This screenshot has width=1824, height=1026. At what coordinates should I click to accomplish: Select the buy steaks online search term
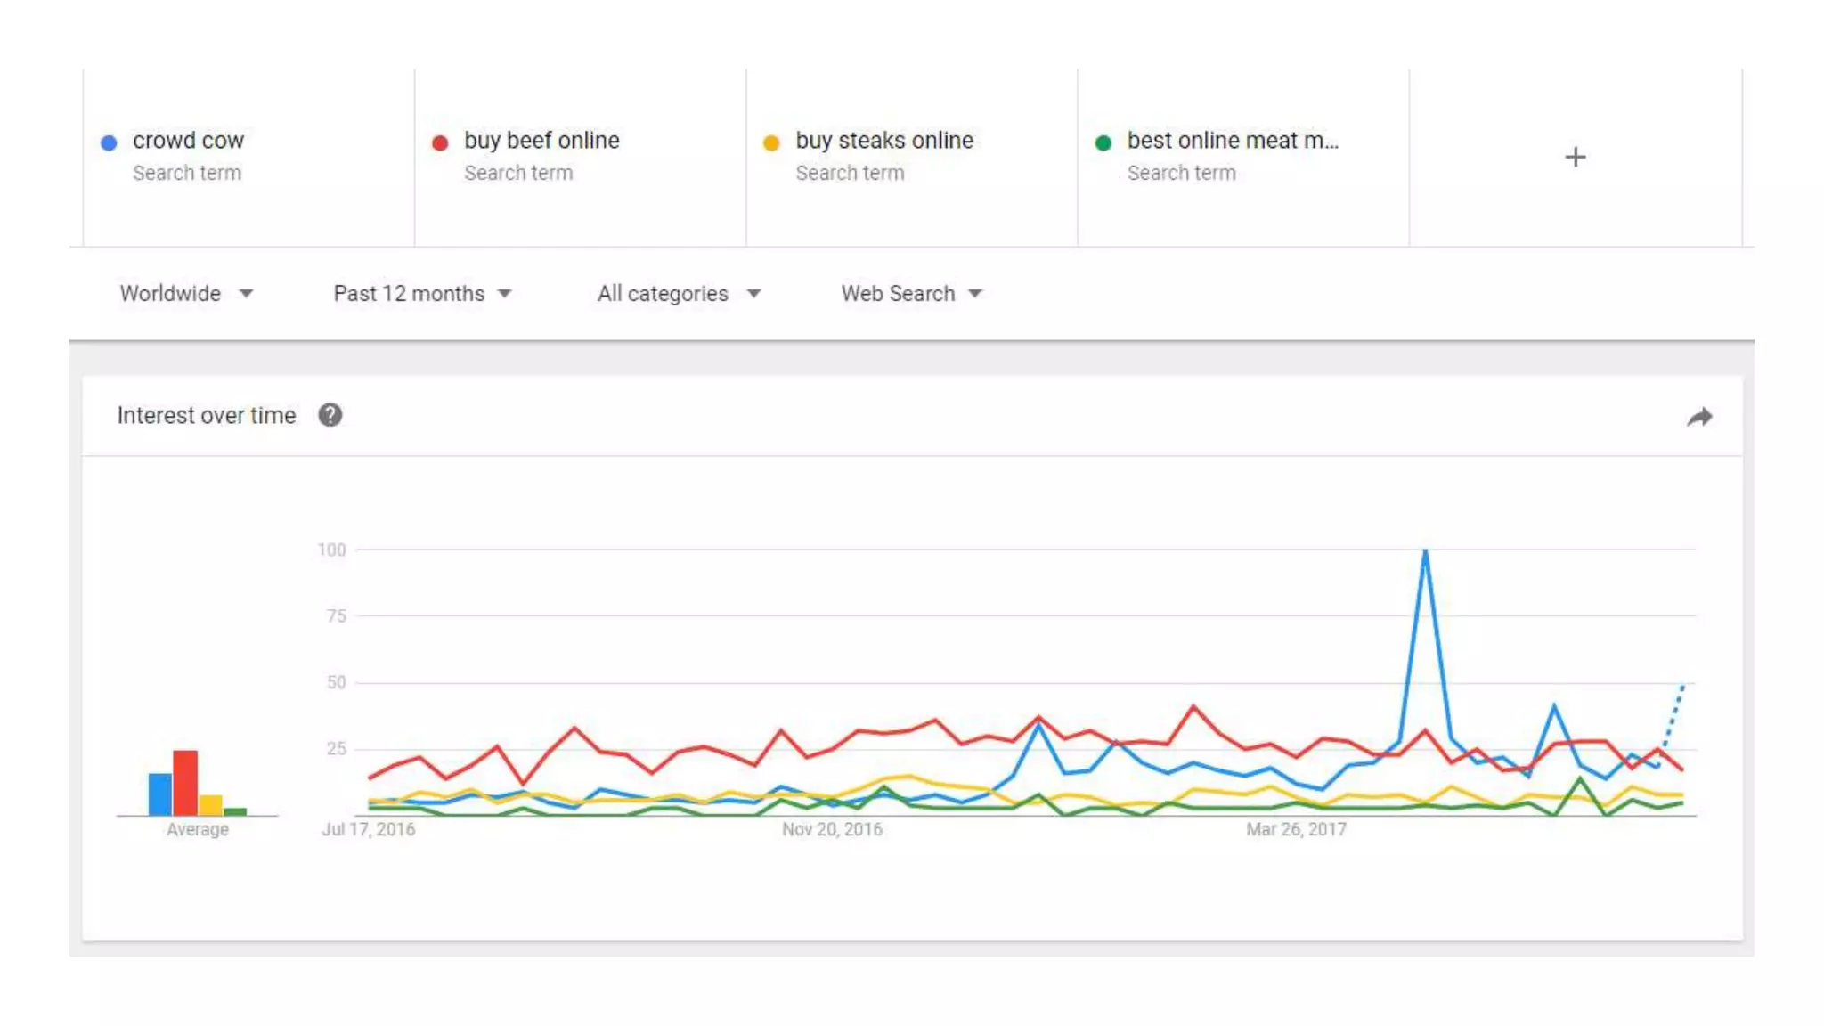[884, 141]
